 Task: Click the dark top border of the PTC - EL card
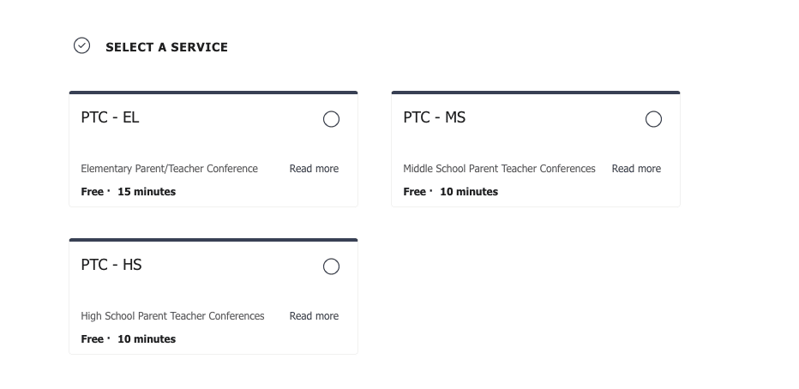(213, 93)
